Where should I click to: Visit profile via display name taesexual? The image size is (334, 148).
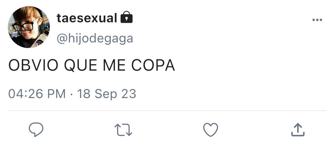click(87, 18)
